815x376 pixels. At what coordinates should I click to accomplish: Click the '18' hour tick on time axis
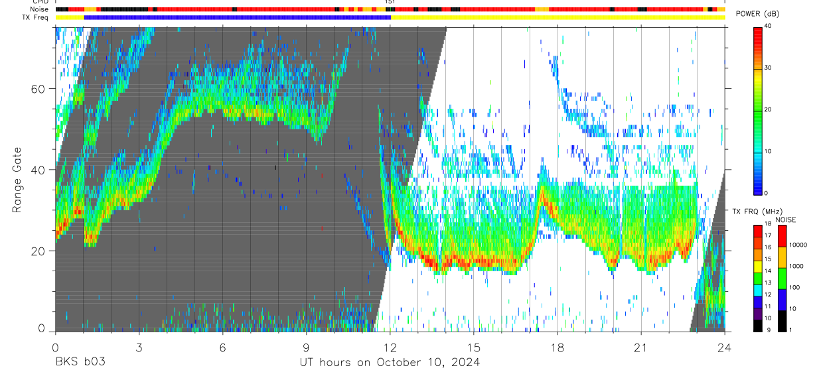click(x=557, y=347)
